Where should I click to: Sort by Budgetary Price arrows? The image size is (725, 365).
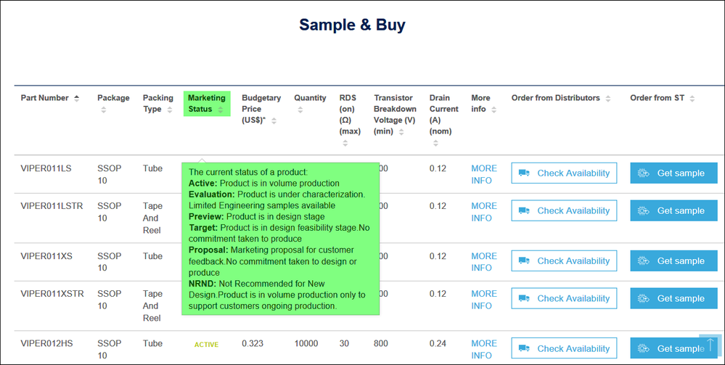tap(274, 120)
